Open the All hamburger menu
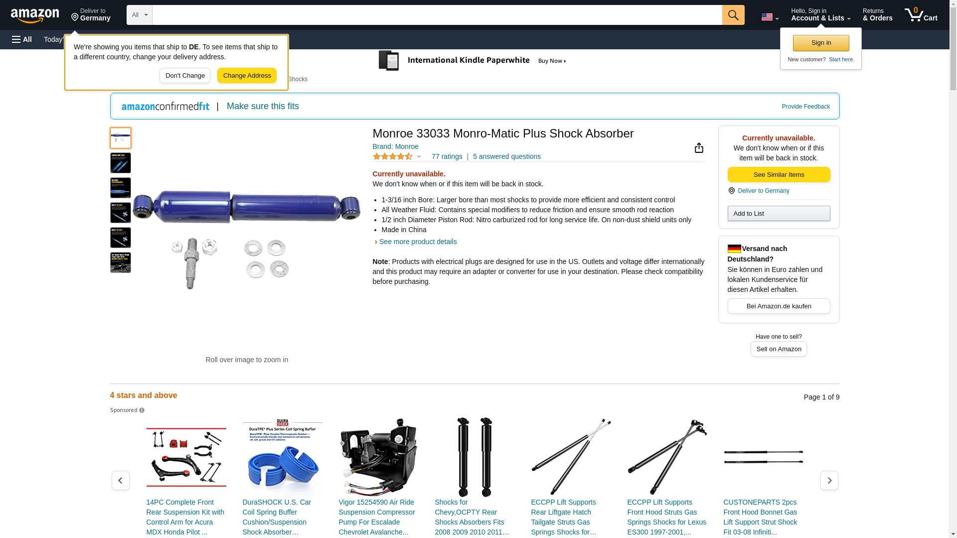The image size is (957, 538). tap(22, 39)
